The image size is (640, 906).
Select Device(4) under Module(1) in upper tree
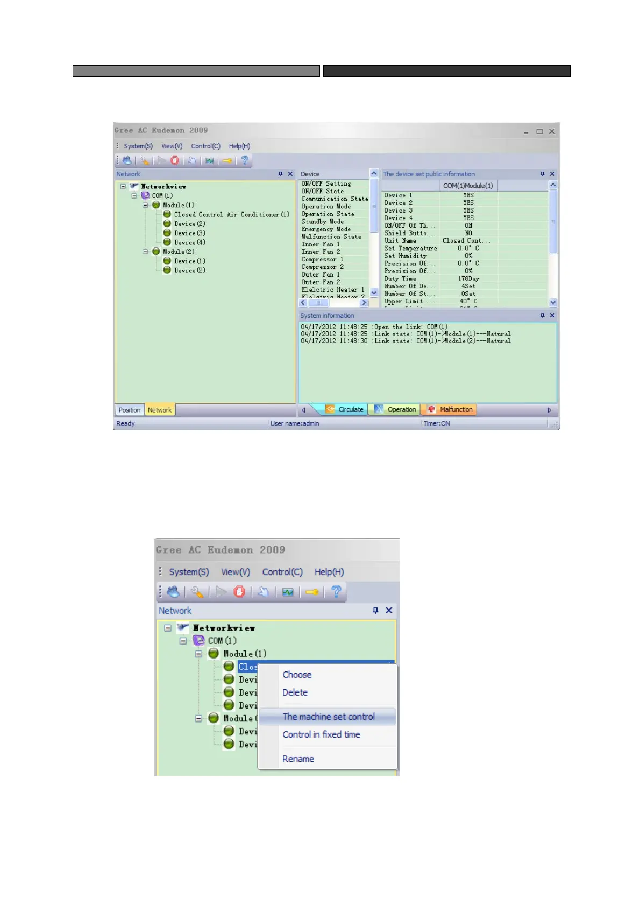point(190,242)
